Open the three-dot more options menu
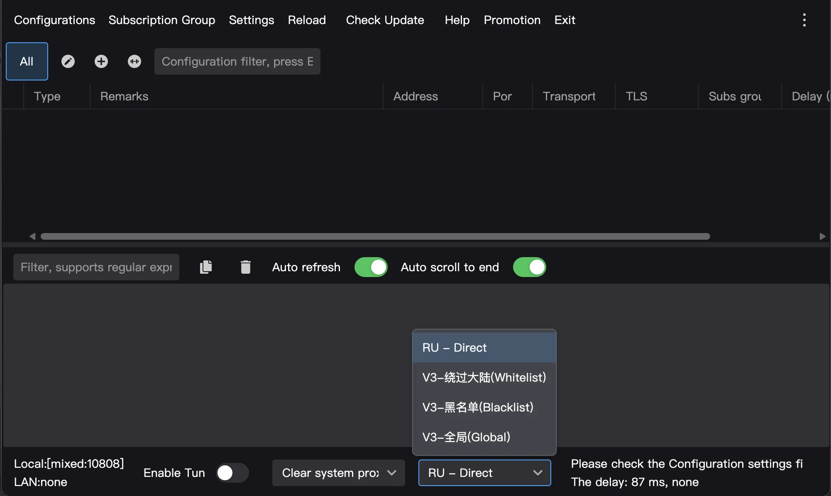Image resolution: width=831 pixels, height=496 pixels. tap(804, 20)
